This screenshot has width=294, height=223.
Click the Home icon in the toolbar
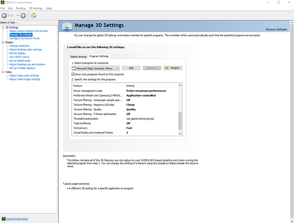coord(34,15)
